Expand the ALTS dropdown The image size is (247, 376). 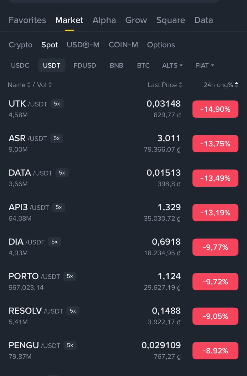pos(172,66)
